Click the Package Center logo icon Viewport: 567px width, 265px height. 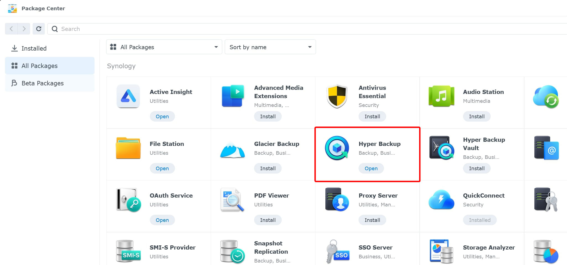pyautogui.click(x=12, y=8)
